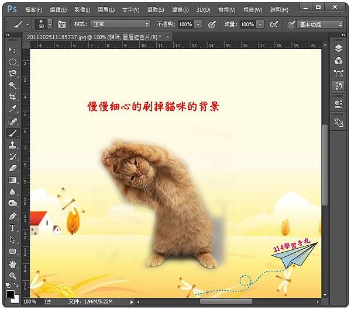Select the Horizontal Type tool
The width and height of the screenshot is (351, 310).
(12, 228)
